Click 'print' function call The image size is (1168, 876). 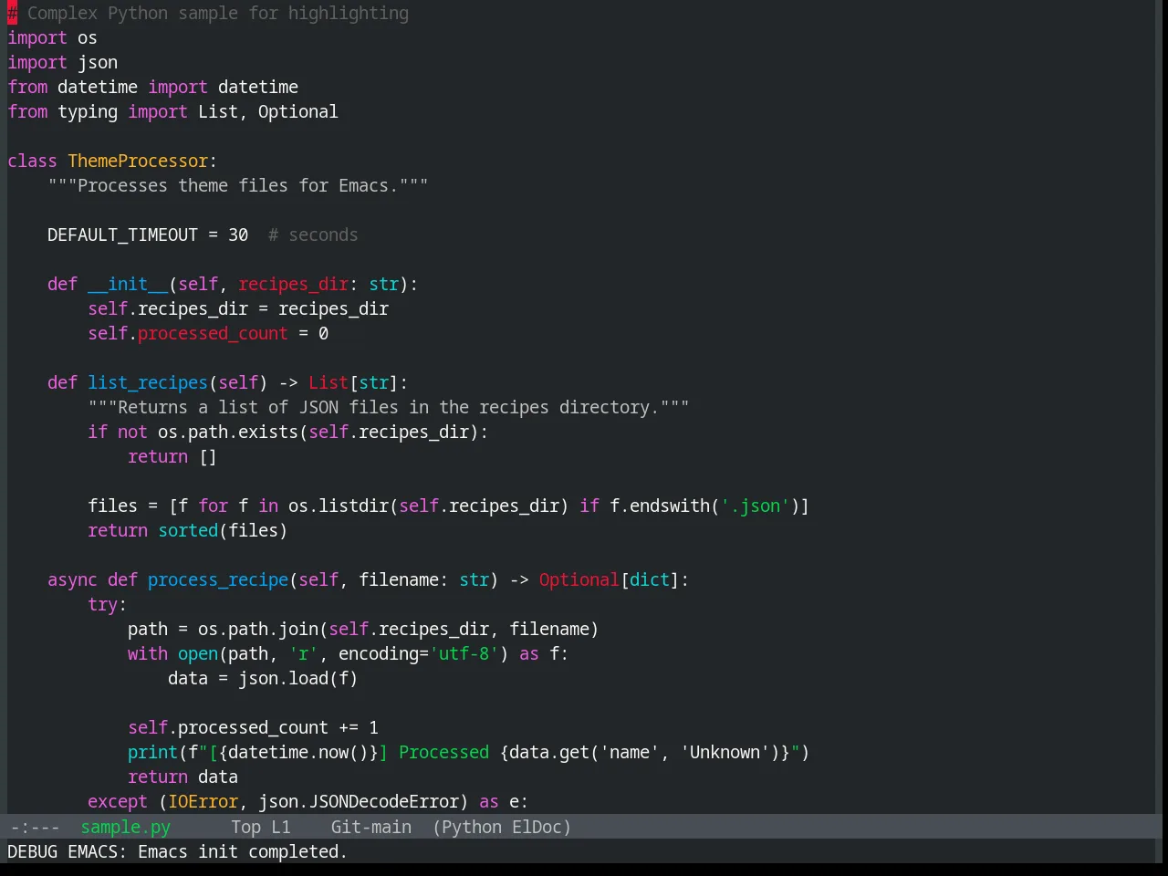point(152,752)
